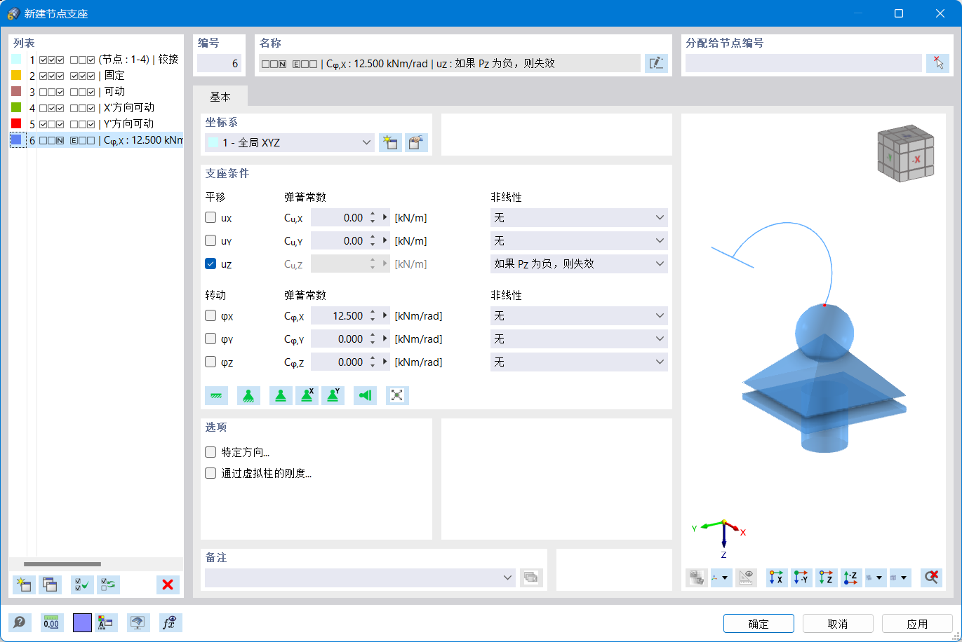Screen dimensions: 962x642
Task: Click the measurement protractor icon under the preview
Action: click(746, 577)
